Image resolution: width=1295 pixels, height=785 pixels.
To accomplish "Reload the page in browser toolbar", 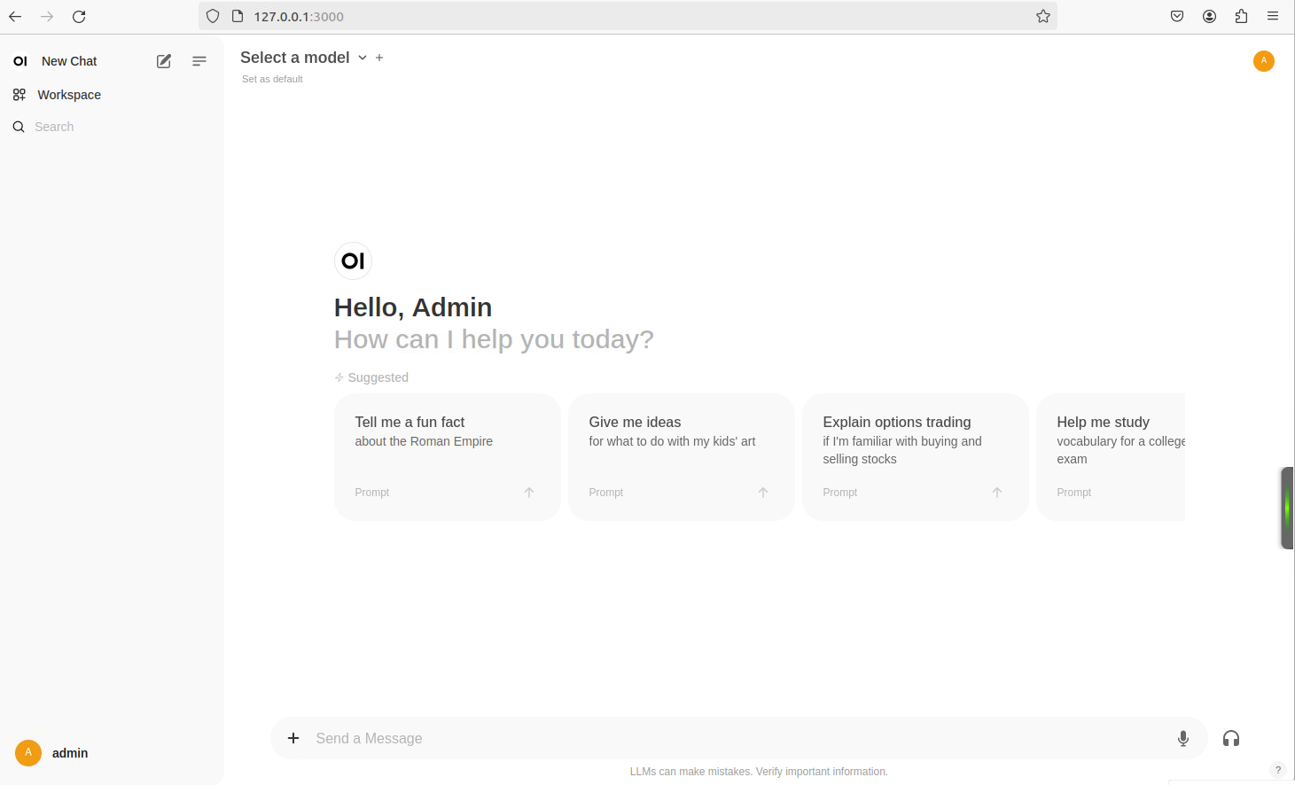I will (x=79, y=16).
